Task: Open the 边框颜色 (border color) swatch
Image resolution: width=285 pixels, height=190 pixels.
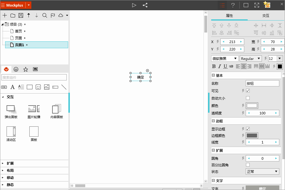Action: [252, 136]
